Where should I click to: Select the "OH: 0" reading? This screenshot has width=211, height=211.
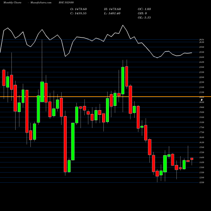point(142,14)
